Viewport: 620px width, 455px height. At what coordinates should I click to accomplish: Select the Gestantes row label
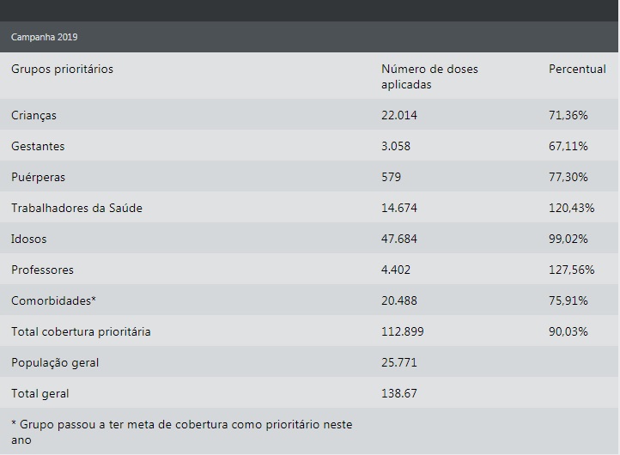[38, 146]
